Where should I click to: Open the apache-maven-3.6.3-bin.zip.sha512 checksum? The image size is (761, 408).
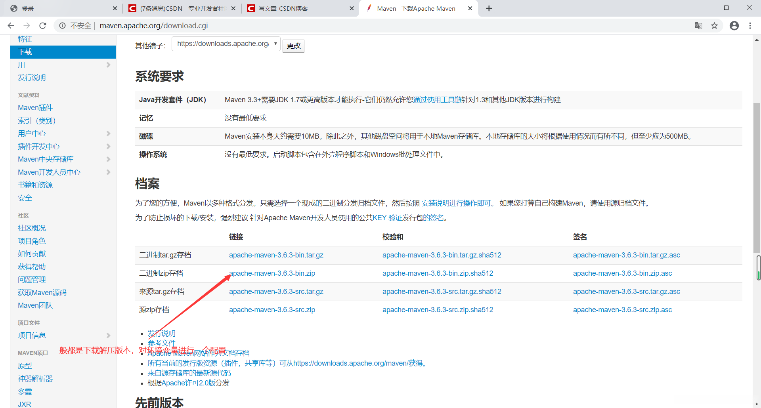pyautogui.click(x=438, y=273)
